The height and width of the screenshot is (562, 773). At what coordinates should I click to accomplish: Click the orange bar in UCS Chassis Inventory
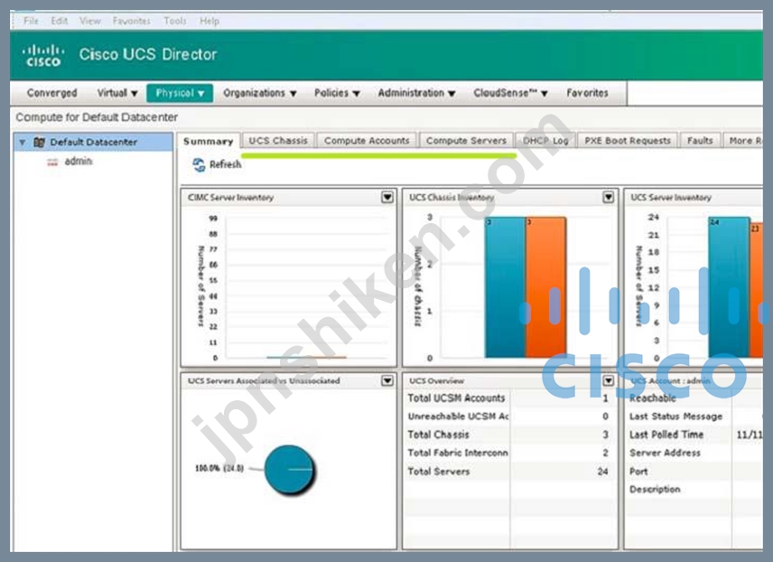(545, 286)
